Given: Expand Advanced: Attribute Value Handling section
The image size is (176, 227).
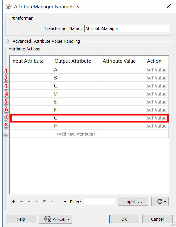Looking at the screenshot, I should click(8, 41).
